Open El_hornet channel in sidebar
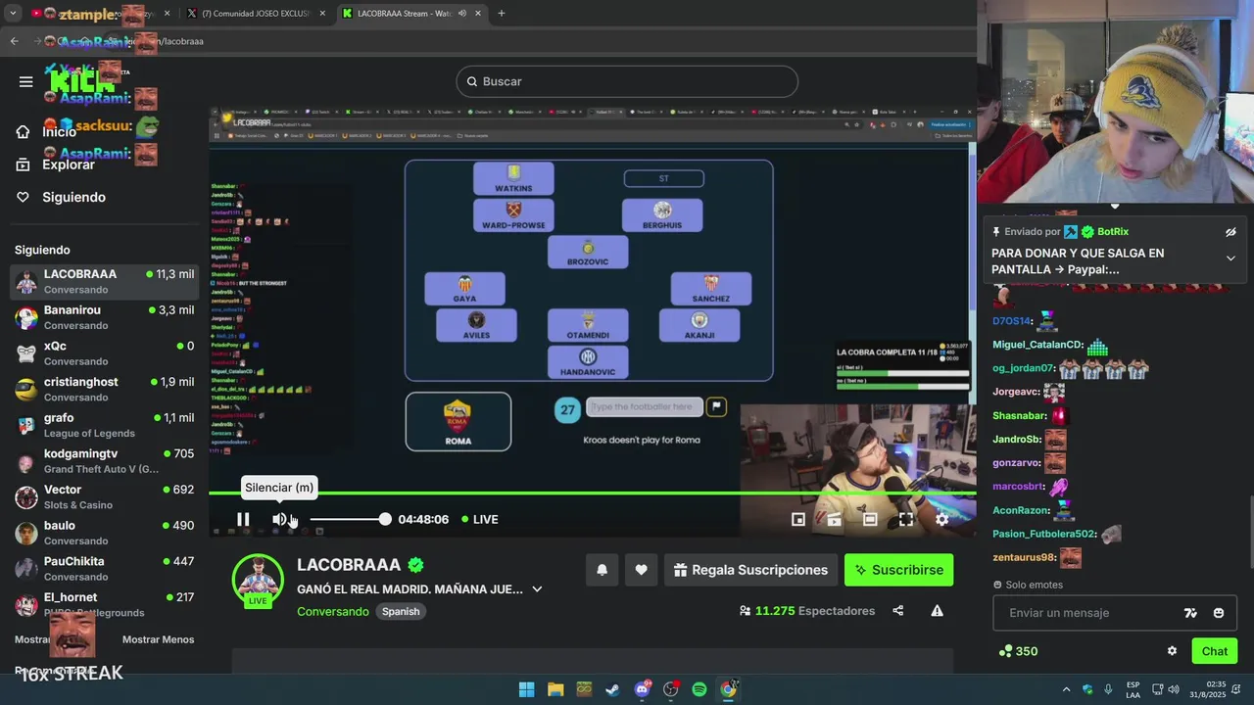The image size is (1254, 705). point(104,604)
